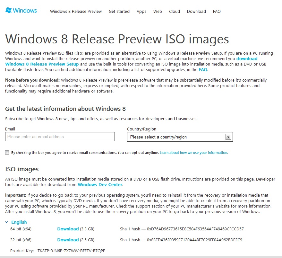282x258 pixels.
Task: Open the FAQ link in the intro paragraph
Action: coord(203,69)
